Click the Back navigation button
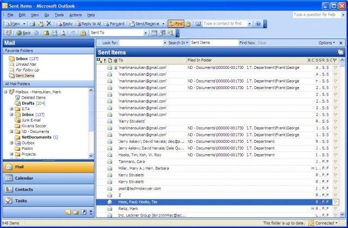 23,33
